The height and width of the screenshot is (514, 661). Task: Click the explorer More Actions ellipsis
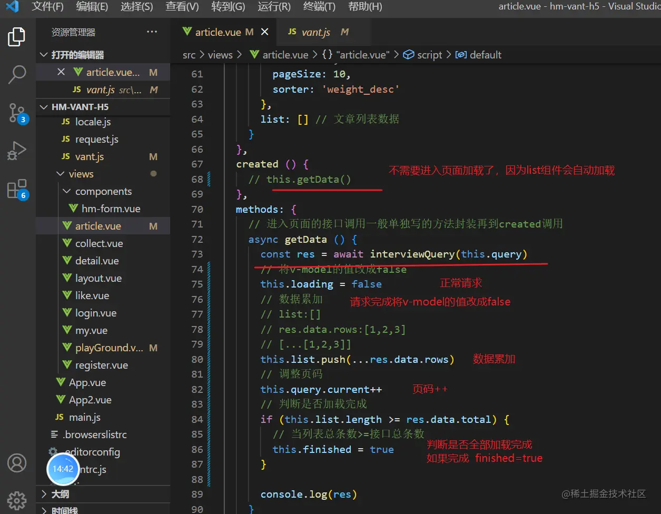(x=152, y=32)
